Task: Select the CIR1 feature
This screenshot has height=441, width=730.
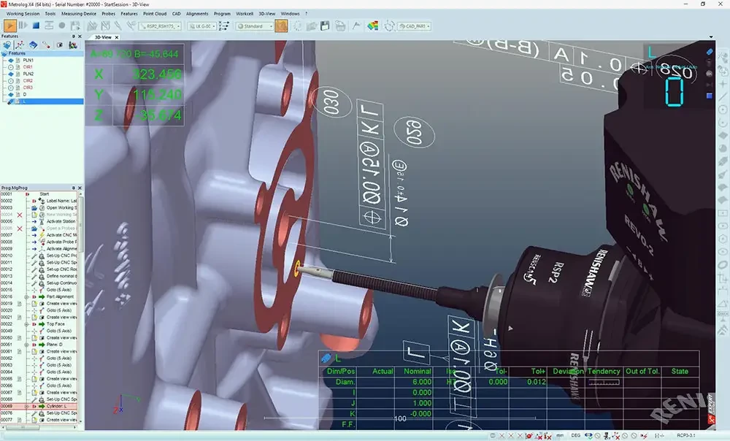Action: pyautogui.click(x=28, y=67)
